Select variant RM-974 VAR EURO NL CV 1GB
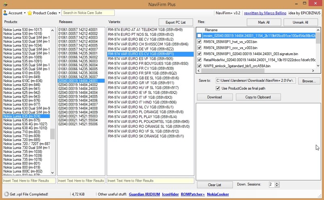The height and width of the screenshot is (200, 324). (150, 107)
